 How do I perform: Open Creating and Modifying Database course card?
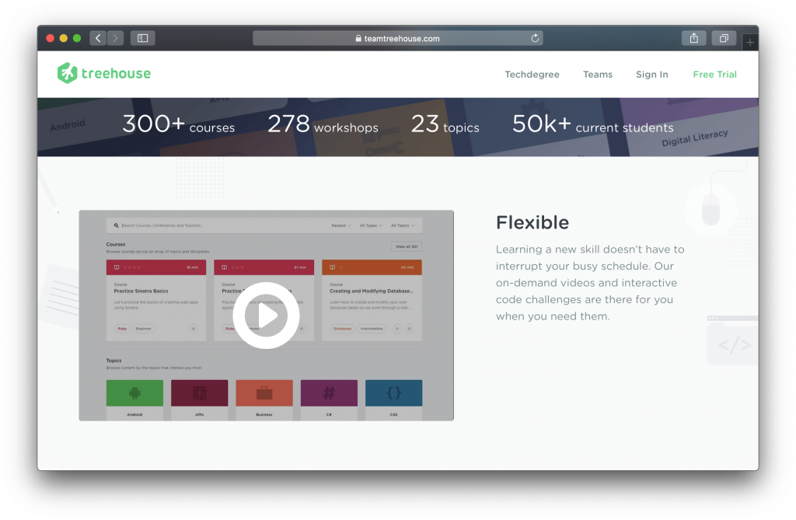point(372,300)
